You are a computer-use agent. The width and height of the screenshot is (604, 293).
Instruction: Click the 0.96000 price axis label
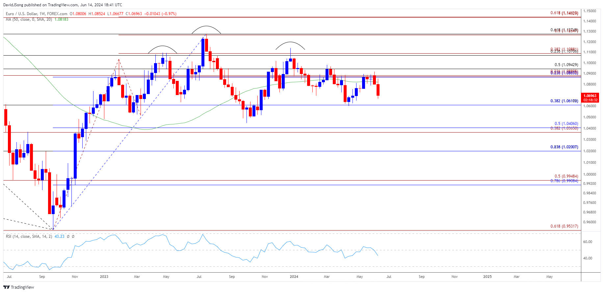tap(590, 222)
